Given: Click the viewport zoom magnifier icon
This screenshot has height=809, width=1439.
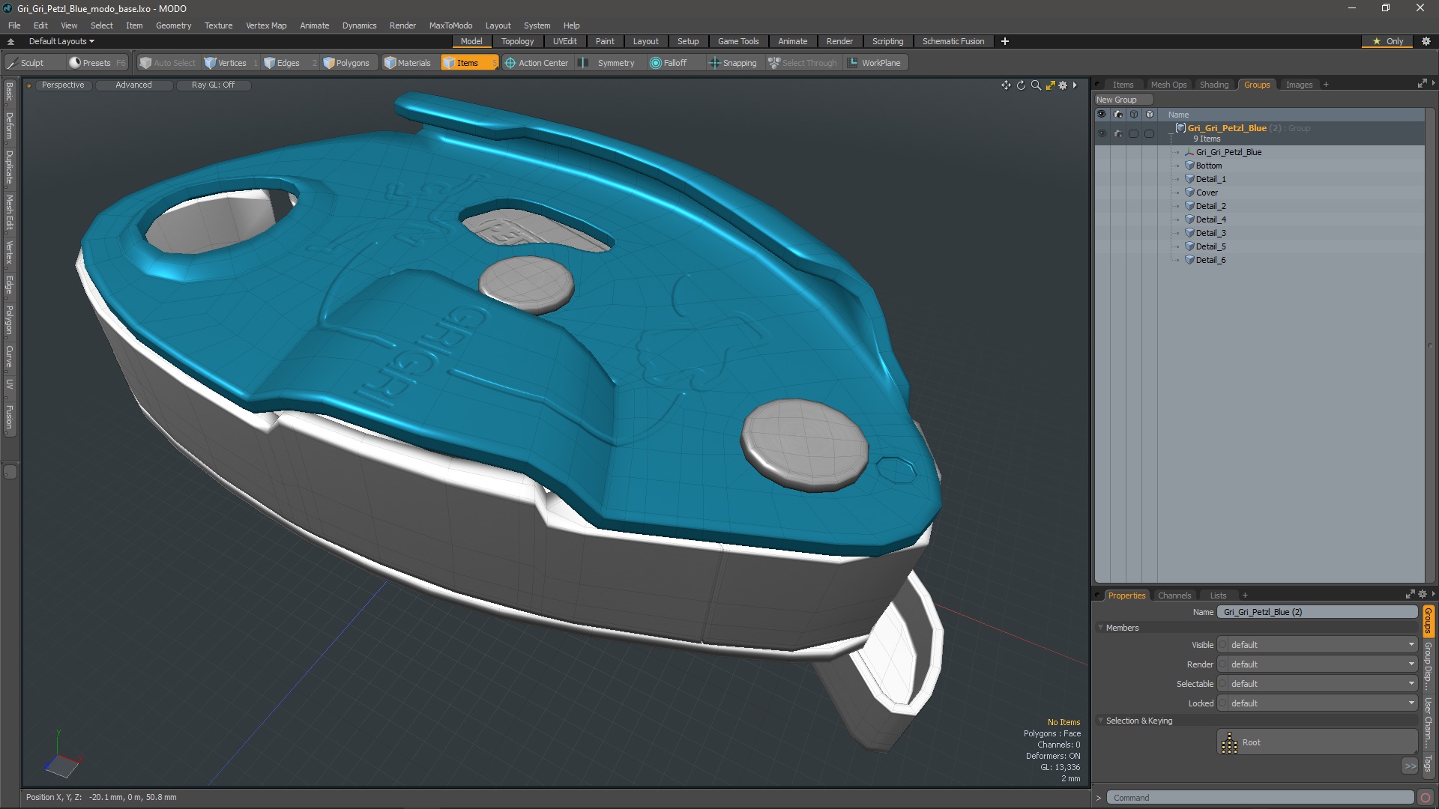Looking at the screenshot, I should pos(1036,85).
